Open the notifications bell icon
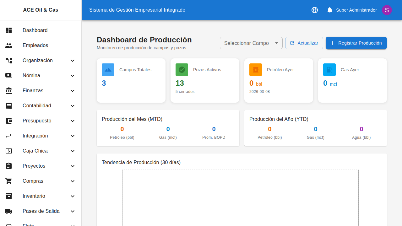This screenshot has width=402, height=226. [x=329, y=10]
